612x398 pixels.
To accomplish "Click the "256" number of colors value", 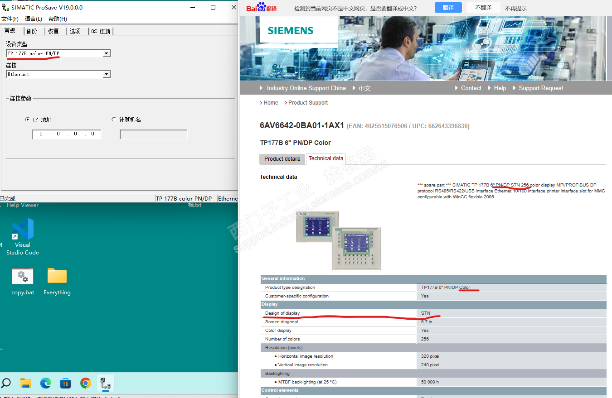I will [x=425, y=339].
